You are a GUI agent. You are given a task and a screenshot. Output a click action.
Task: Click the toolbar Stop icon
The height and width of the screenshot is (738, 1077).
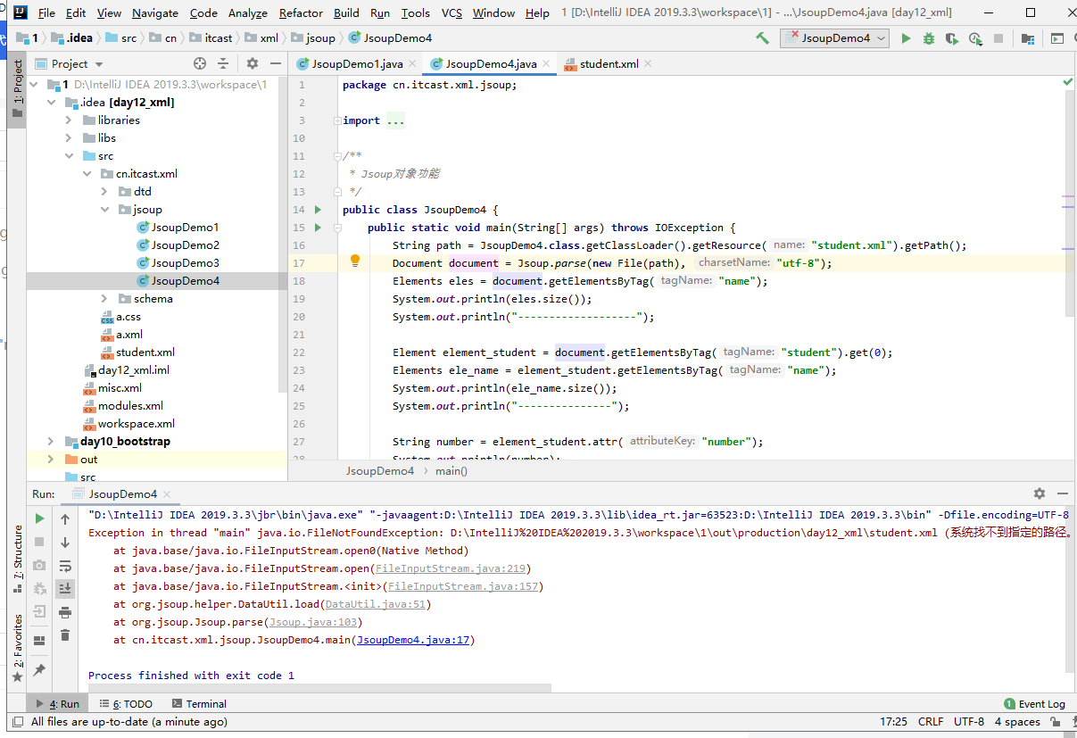[x=998, y=38]
